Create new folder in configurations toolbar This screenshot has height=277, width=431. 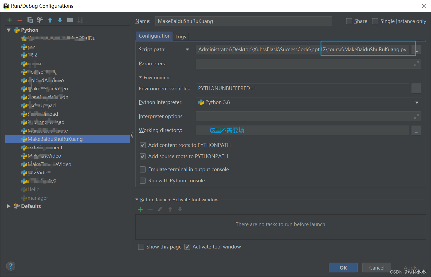pos(70,20)
